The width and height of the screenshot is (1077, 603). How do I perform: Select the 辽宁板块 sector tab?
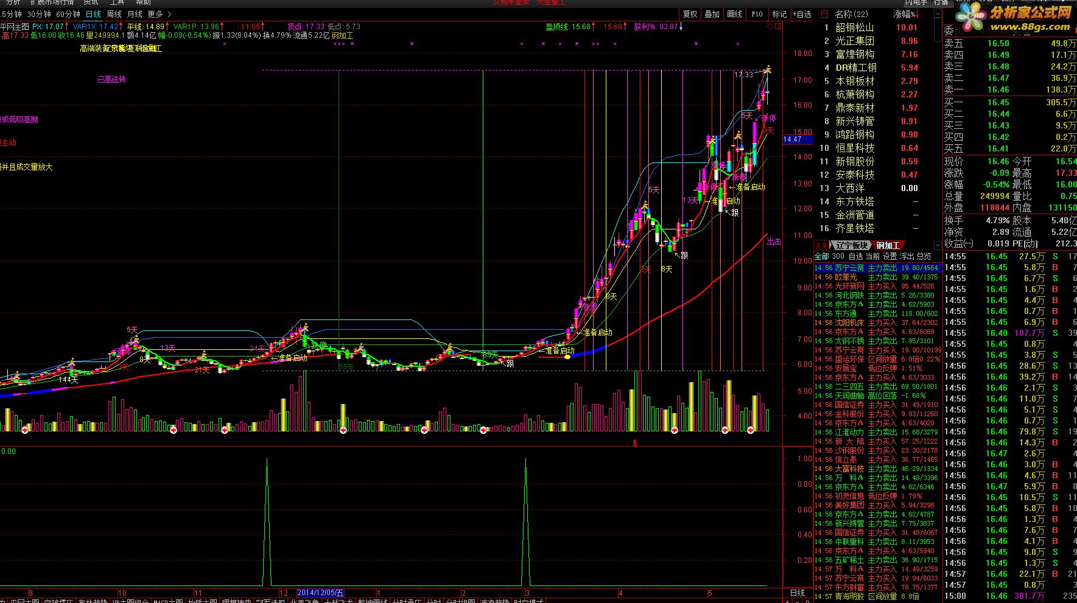point(851,245)
